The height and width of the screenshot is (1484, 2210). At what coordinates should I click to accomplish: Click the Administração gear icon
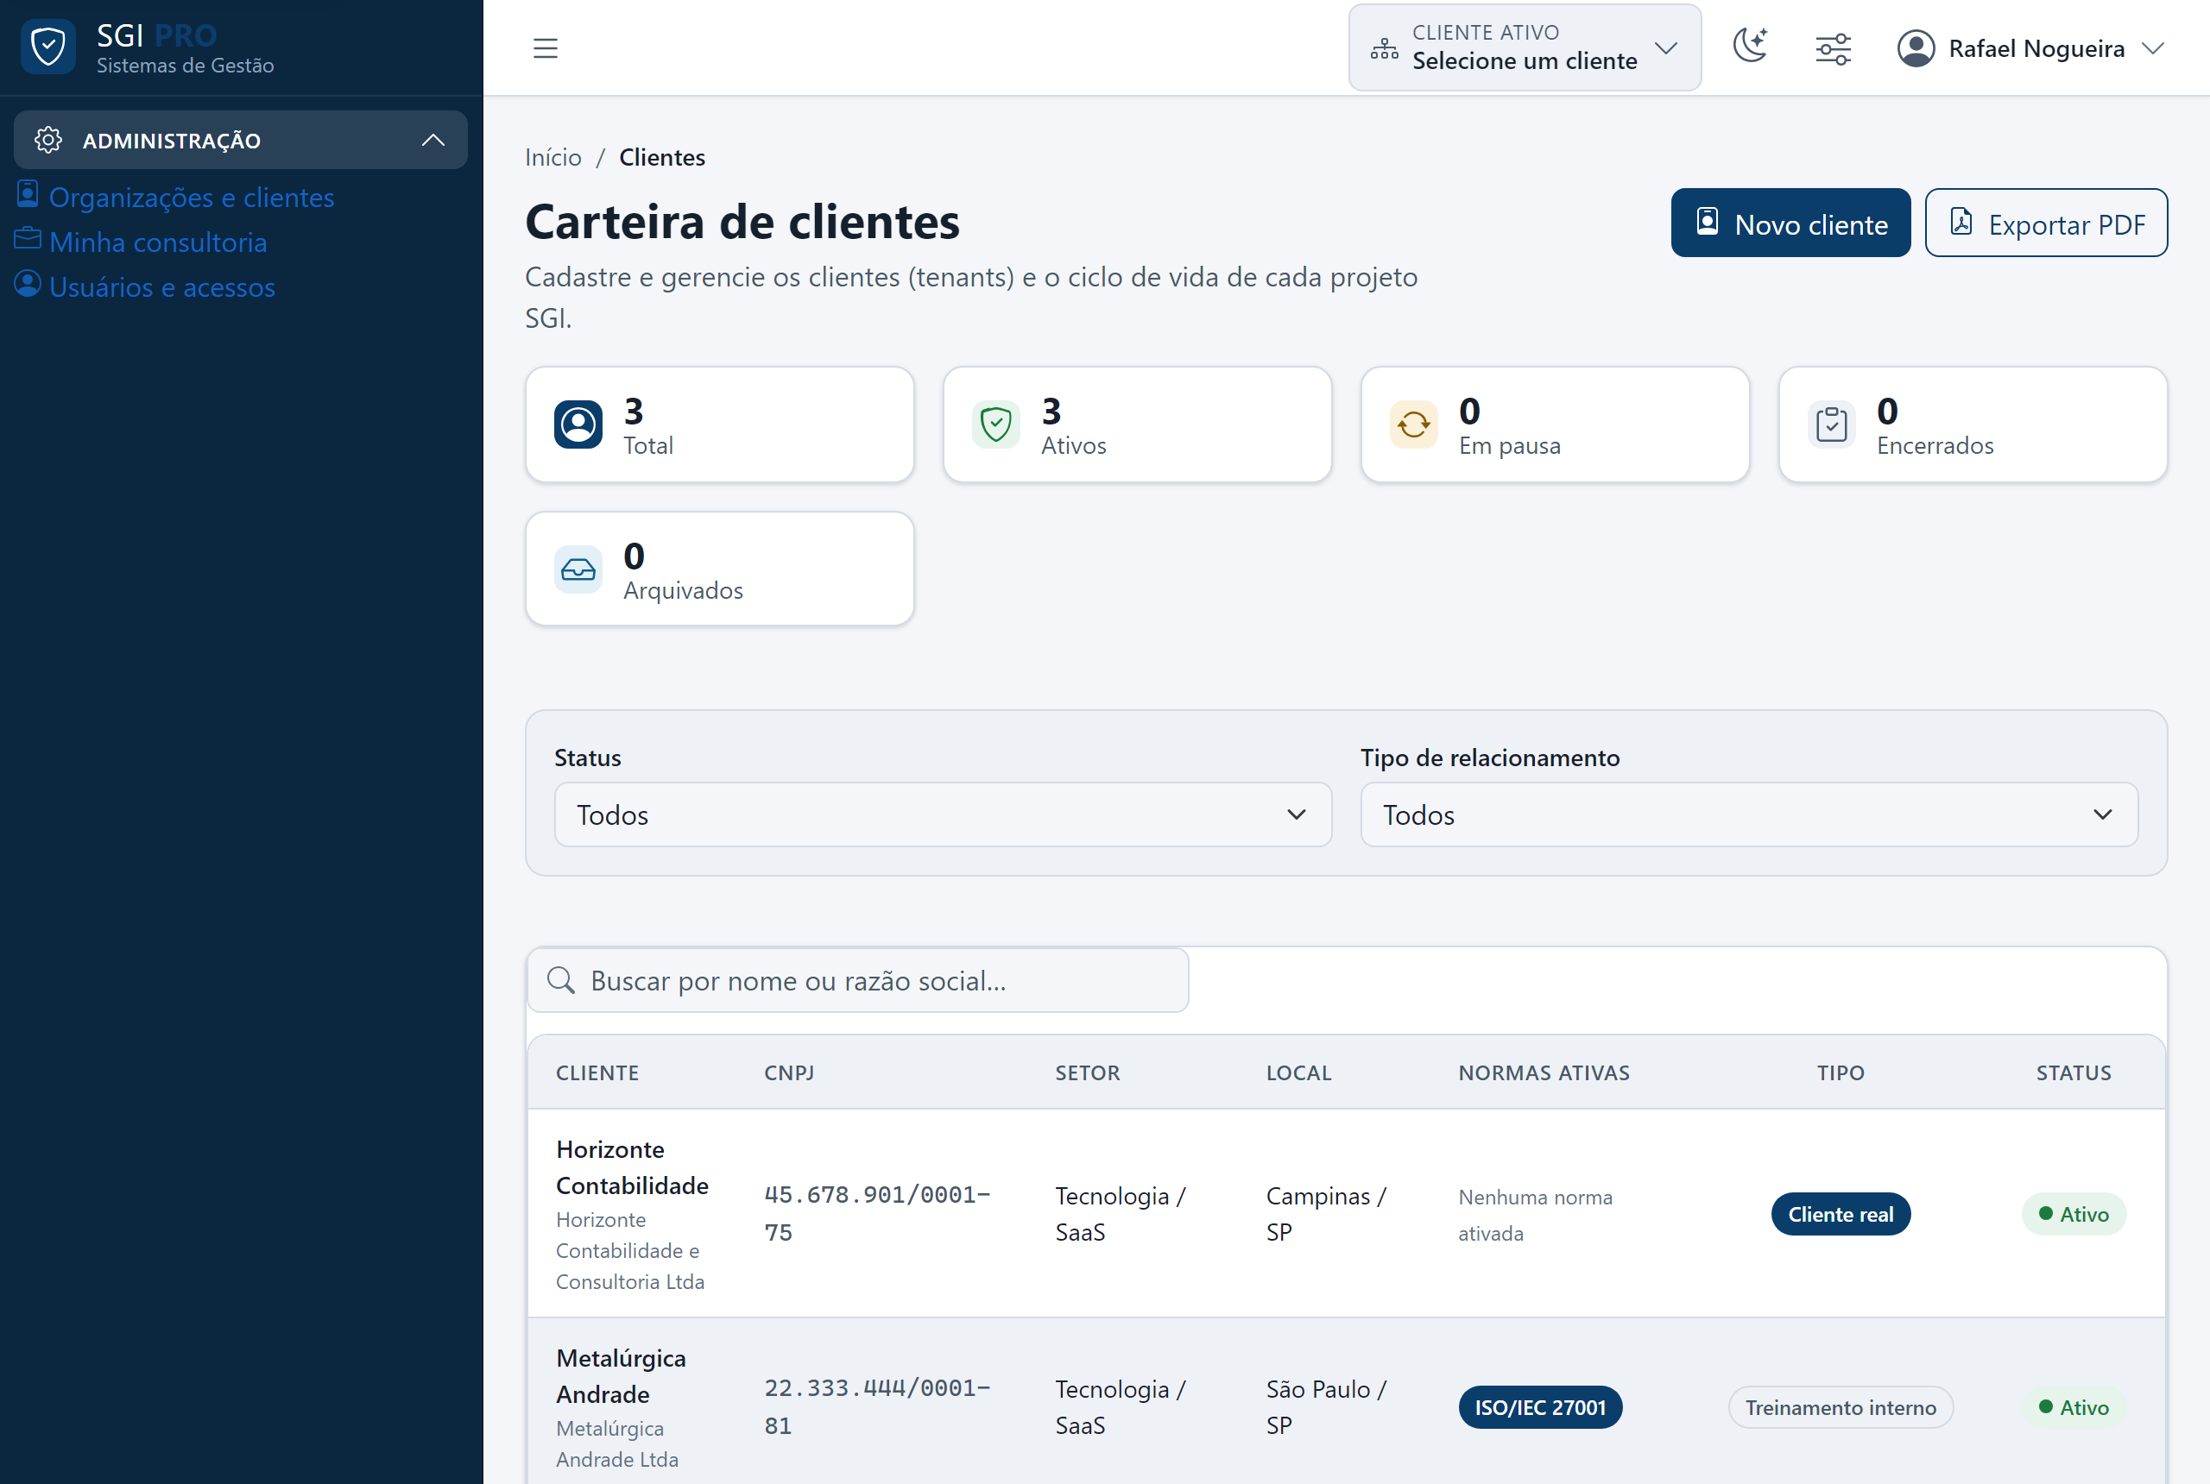[x=48, y=140]
